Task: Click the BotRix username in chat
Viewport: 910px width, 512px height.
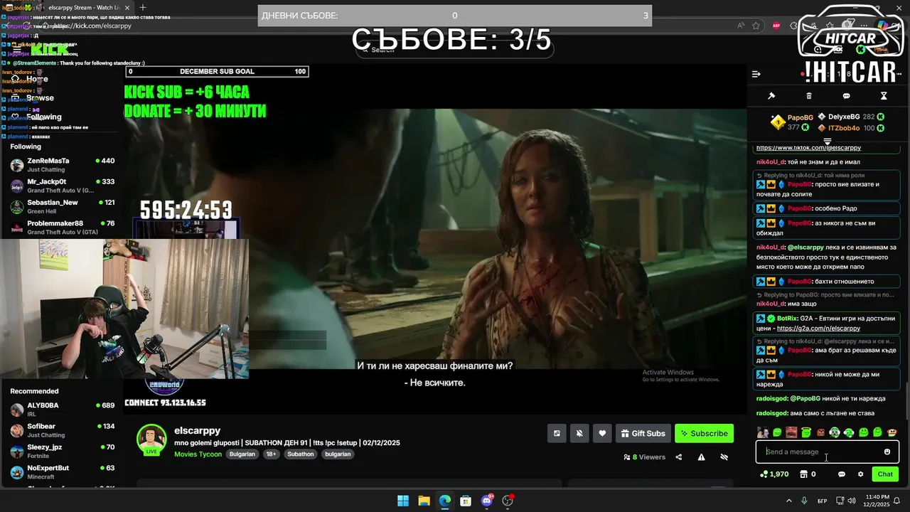Action: (787, 319)
